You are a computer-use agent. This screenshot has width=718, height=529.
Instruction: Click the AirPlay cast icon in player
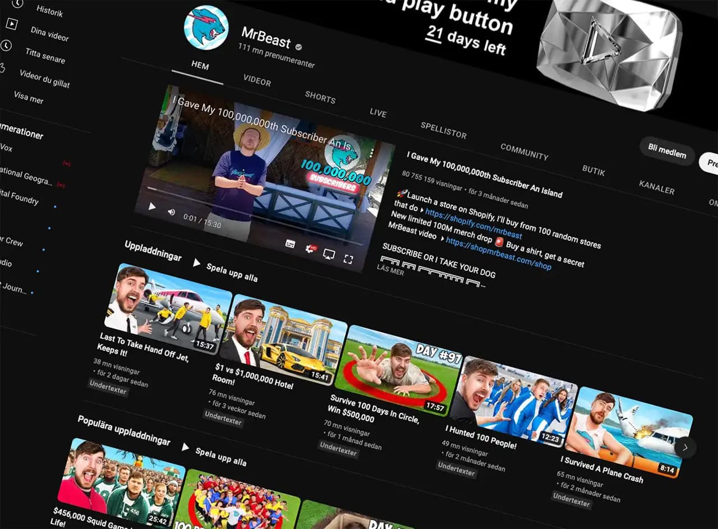329,254
